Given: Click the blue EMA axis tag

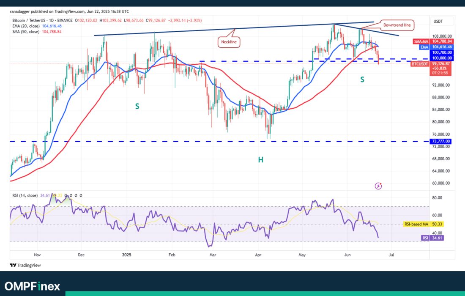Looking at the screenshot, I should pos(424,47).
